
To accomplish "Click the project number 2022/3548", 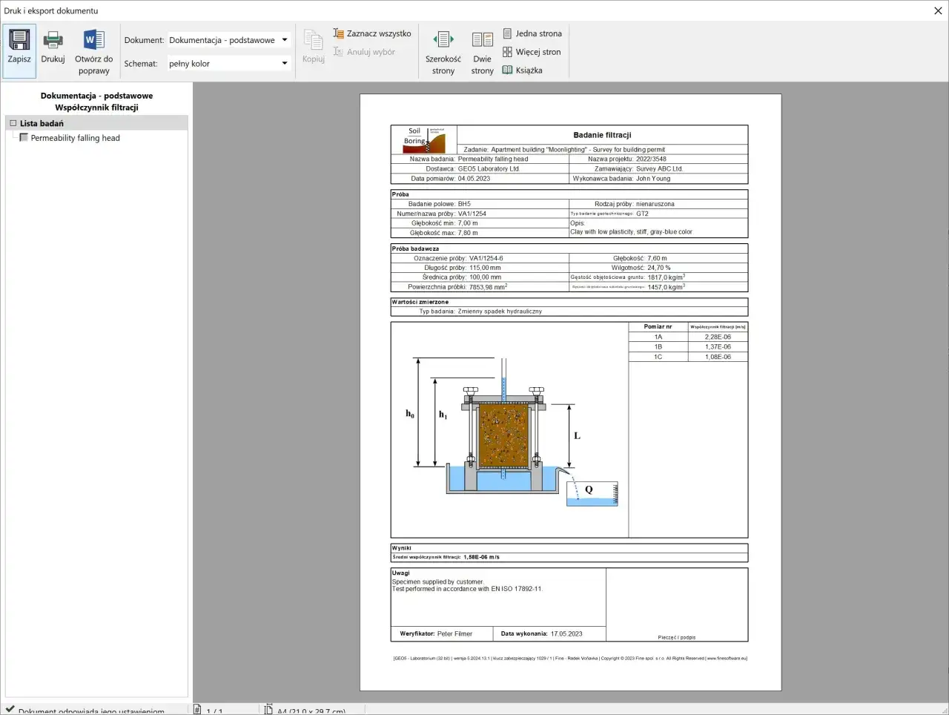I will pos(651,159).
